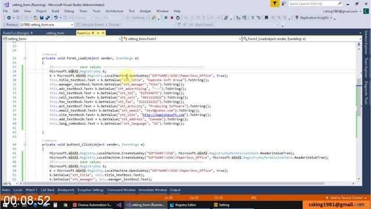This screenshot has width=371, height=209.
Task: Open the Call Stack tab
Action: click(48, 190)
